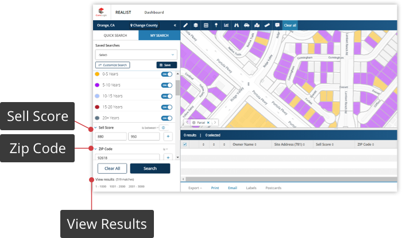Sort results by Site Address column
Image resolution: width=402 pixels, height=238 pixels.
[x=289, y=145]
